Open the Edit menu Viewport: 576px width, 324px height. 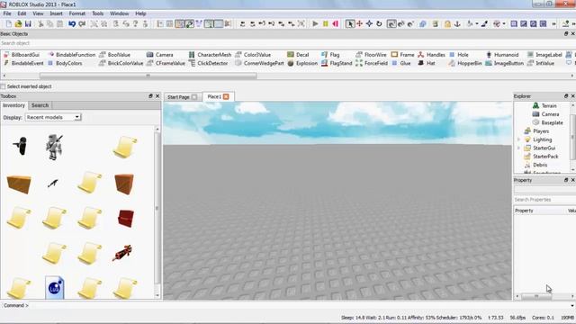(22, 13)
